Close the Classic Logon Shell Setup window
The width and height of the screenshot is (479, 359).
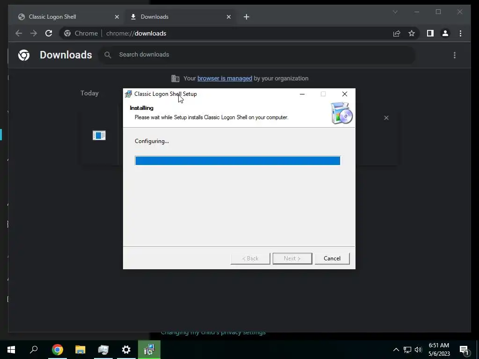pos(345,94)
